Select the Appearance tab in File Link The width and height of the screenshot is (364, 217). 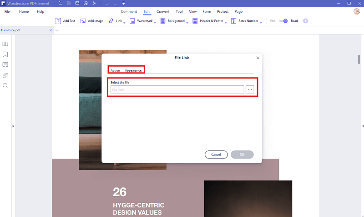tap(133, 70)
